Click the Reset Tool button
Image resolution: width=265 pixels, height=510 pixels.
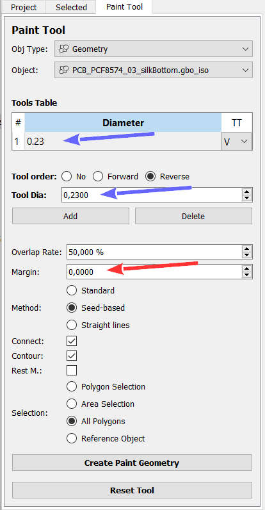pyautogui.click(x=132, y=490)
